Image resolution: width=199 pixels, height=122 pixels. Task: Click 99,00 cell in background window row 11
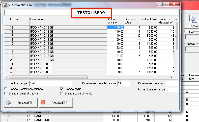112,120
